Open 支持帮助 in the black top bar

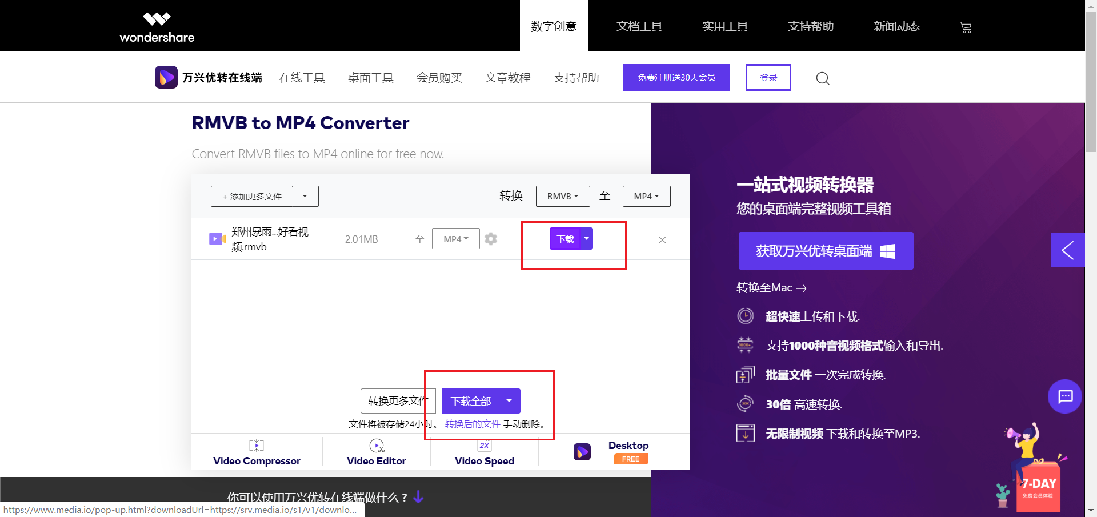(811, 26)
